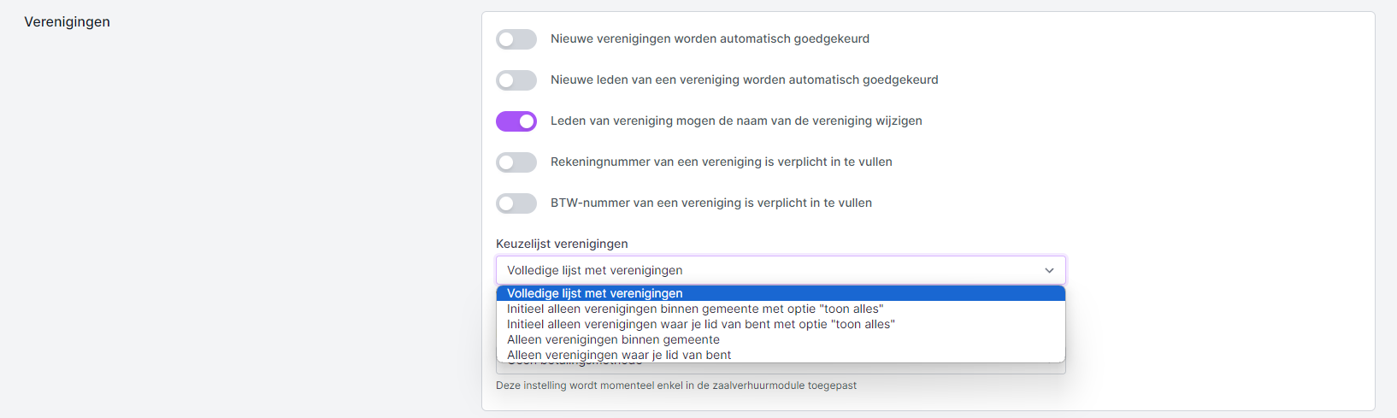Choose "Alleen verenigingen waar je lid van bent"
Viewport: 1397px width, 418px height.
619,355
